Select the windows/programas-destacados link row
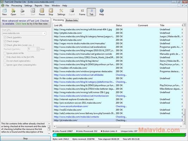The height and width of the screenshot is (141, 188). pyautogui.click(x=118, y=71)
